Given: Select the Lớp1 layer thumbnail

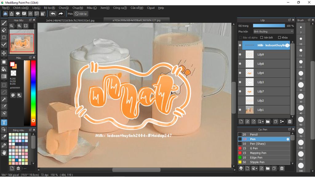Looking at the screenshot, I should (x=250, y=110).
